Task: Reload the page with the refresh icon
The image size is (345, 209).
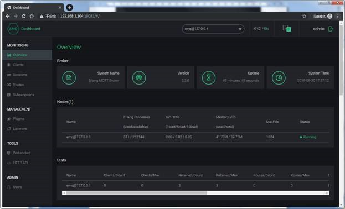Action: 24,16
